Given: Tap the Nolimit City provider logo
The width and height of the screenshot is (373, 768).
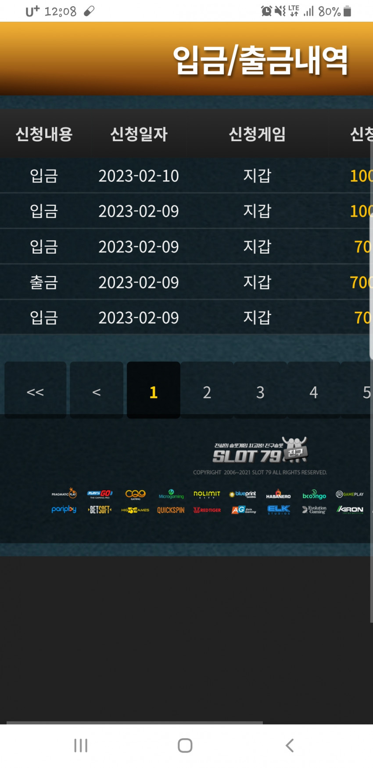Looking at the screenshot, I should point(207,494).
